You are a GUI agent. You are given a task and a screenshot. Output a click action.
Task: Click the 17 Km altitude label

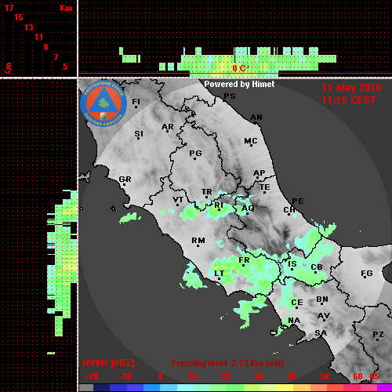[x=9, y=8]
